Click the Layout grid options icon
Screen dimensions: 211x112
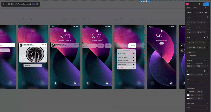(205, 37)
